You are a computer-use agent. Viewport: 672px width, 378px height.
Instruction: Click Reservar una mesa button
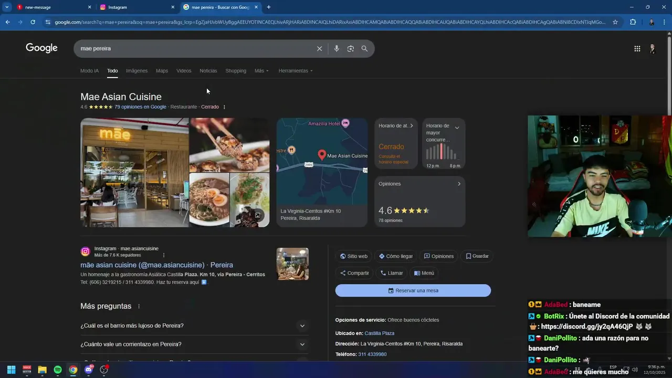click(x=413, y=290)
